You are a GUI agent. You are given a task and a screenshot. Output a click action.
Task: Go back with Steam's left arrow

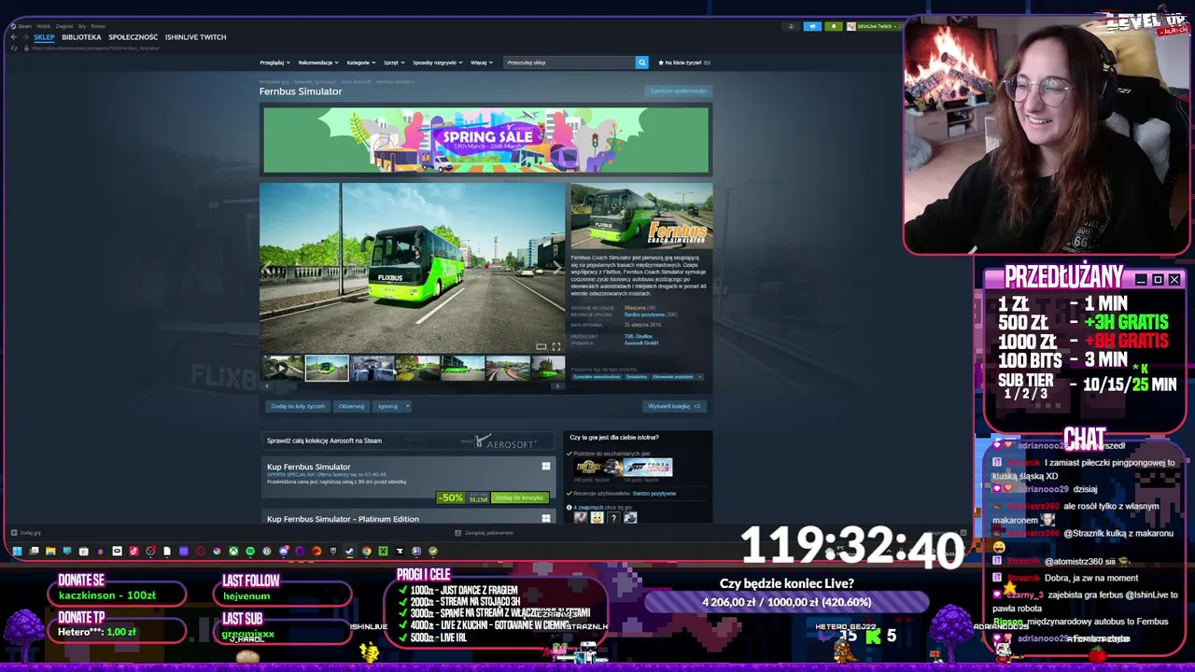[13, 36]
